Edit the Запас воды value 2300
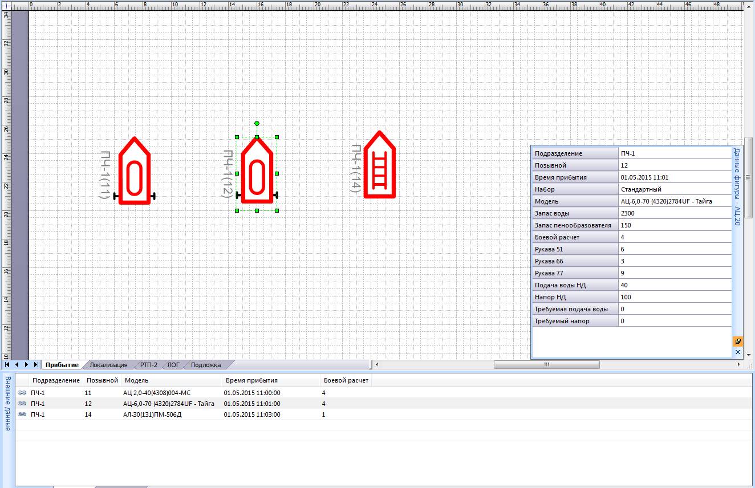 point(675,213)
